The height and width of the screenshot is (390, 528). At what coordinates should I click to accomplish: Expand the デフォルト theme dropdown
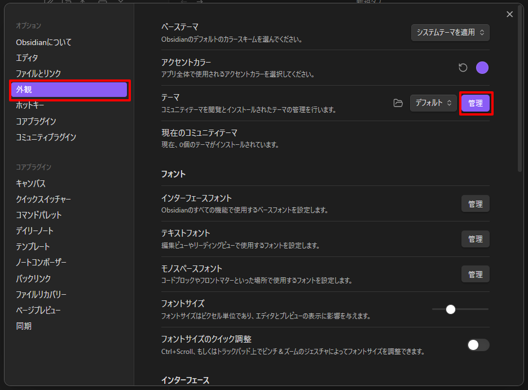(433, 103)
